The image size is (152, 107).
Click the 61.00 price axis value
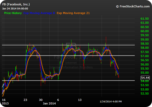pyautogui.click(x=145, y=23)
